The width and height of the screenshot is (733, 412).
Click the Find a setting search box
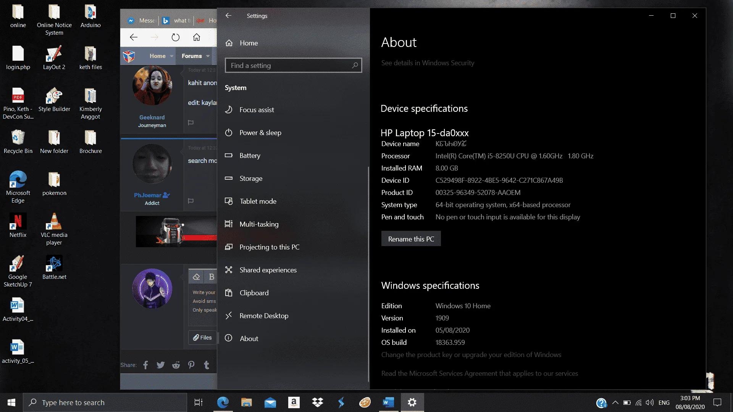point(293,65)
